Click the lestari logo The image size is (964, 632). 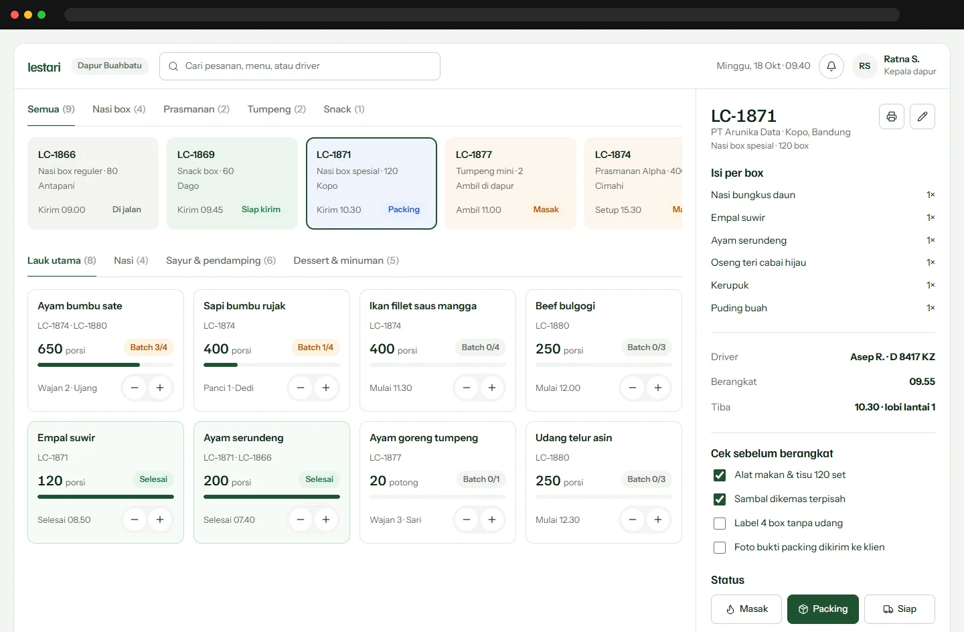tap(44, 67)
